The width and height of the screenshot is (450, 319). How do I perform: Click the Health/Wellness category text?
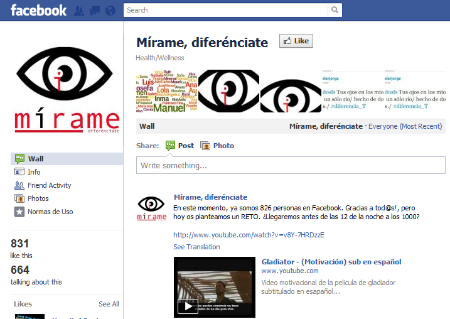coord(160,58)
